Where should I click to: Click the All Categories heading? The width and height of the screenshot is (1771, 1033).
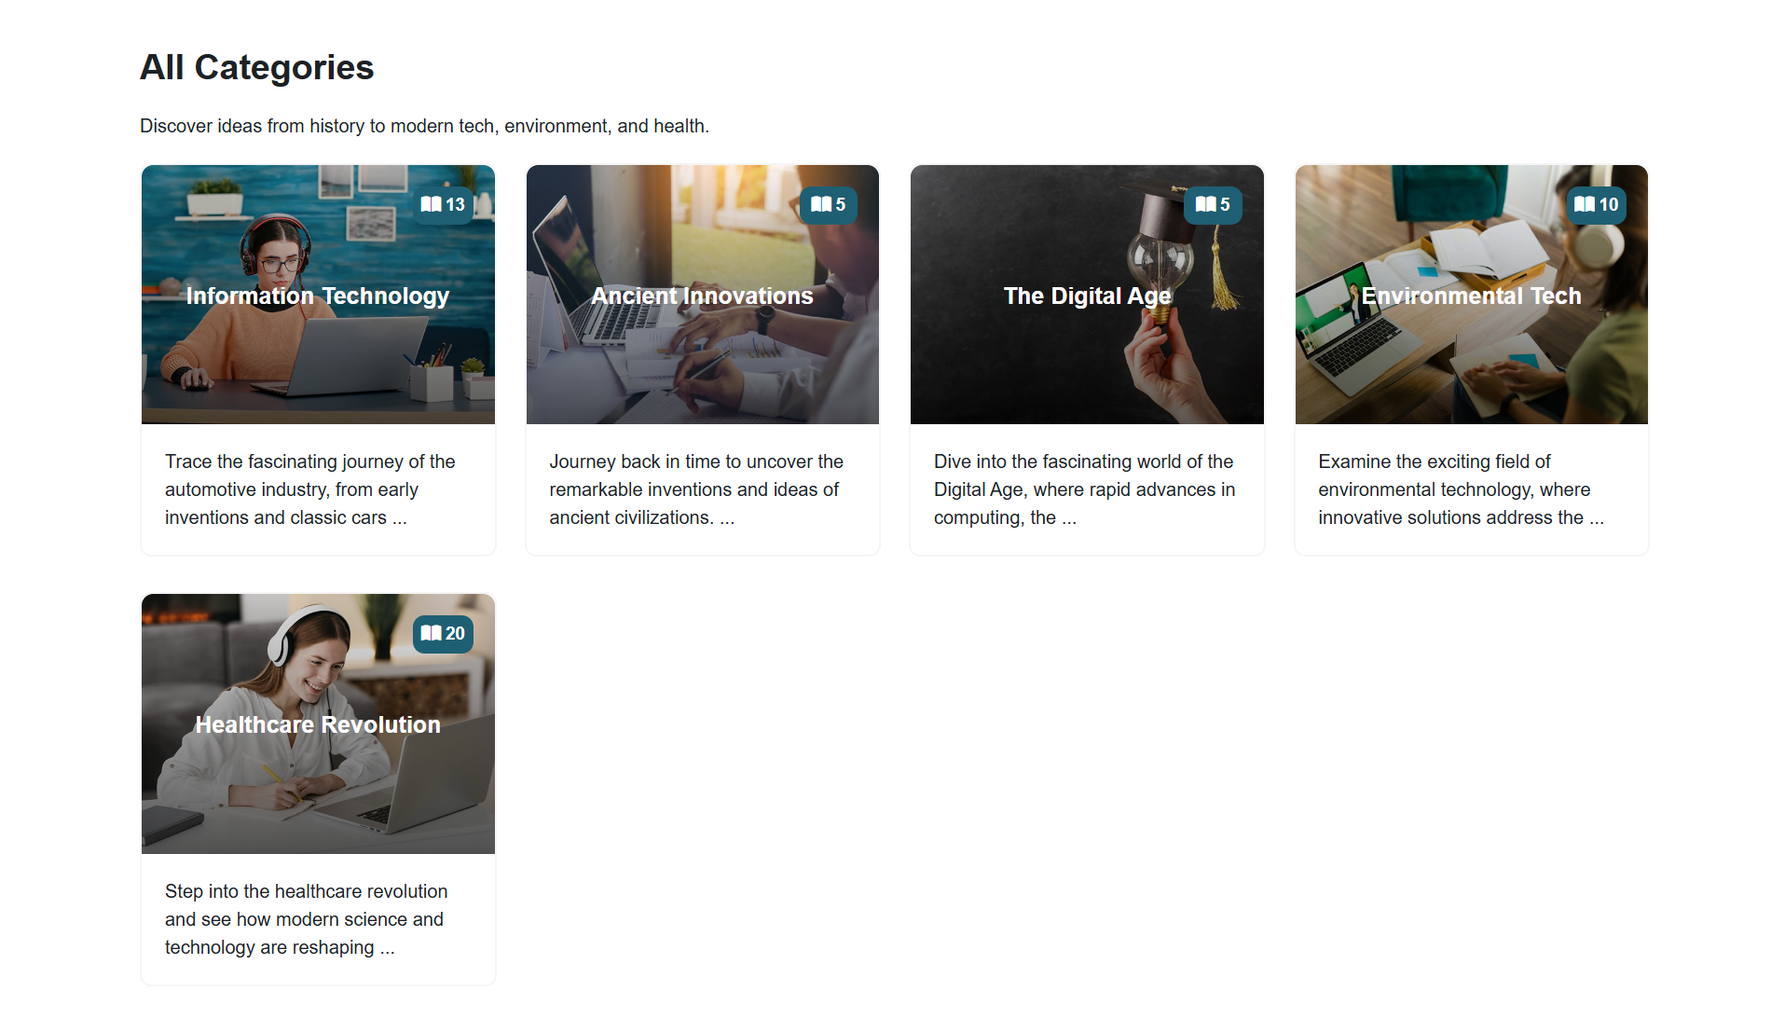click(256, 67)
